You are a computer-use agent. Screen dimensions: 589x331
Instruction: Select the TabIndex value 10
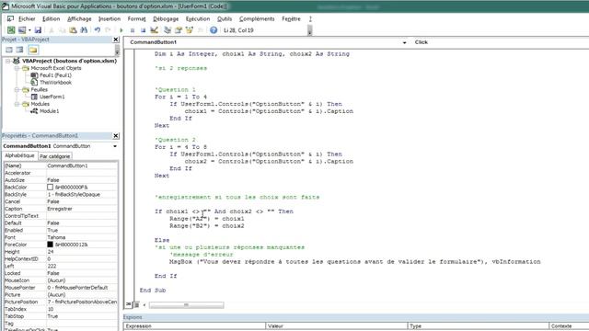tap(82, 309)
